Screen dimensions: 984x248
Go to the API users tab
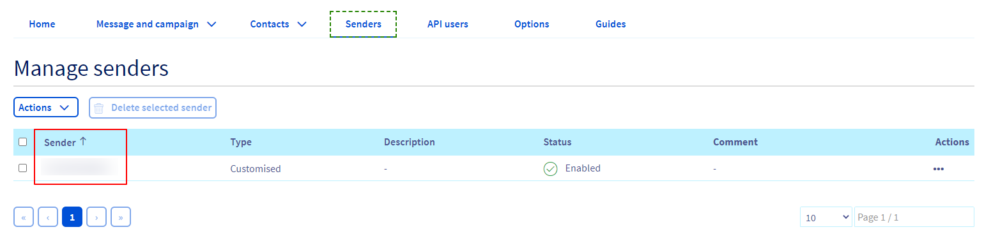click(x=448, y=24)
